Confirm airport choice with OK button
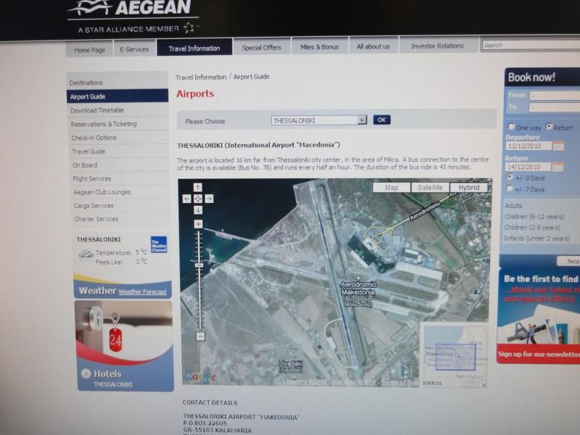The image size is (580, 435). tap(382, 120)
